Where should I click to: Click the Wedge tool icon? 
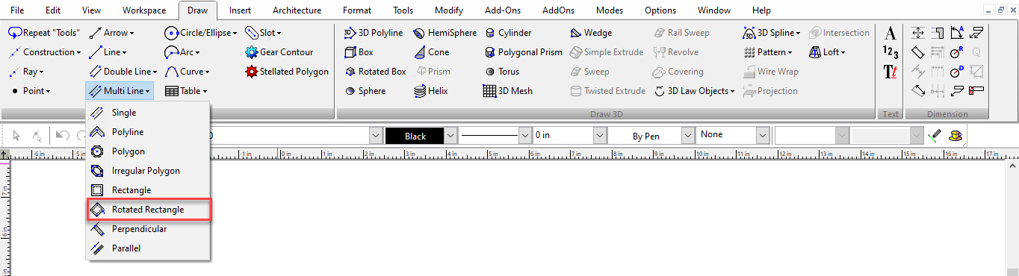(576, 33)
